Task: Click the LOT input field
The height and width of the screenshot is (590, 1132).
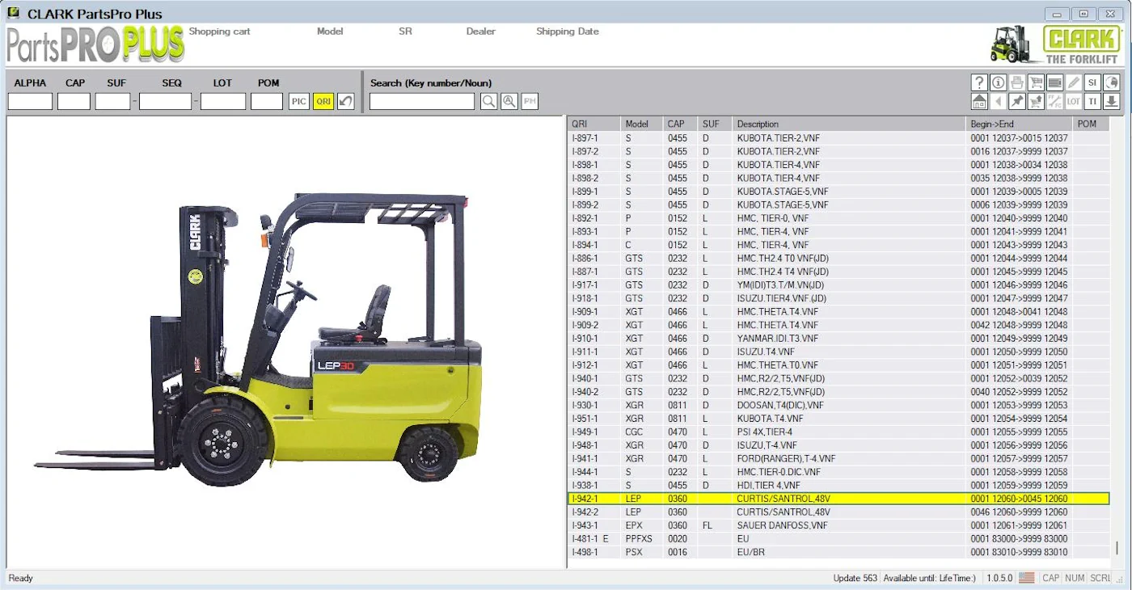Action: tap(223, 101)
